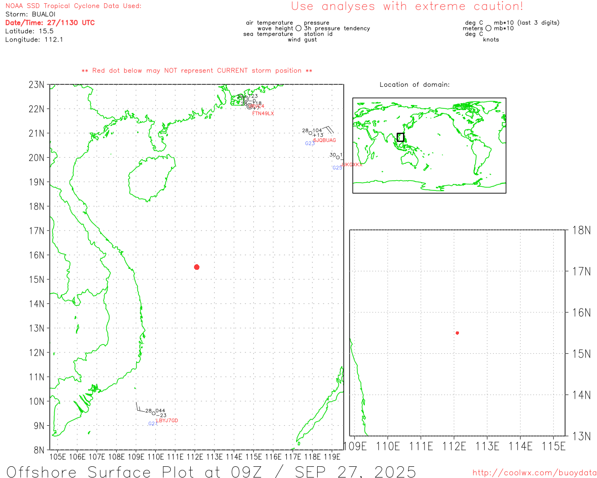The width and height of the screenshot is (597, 478).
Task: Click legend circle beside 'wave height'
Action: coord(298,28)
